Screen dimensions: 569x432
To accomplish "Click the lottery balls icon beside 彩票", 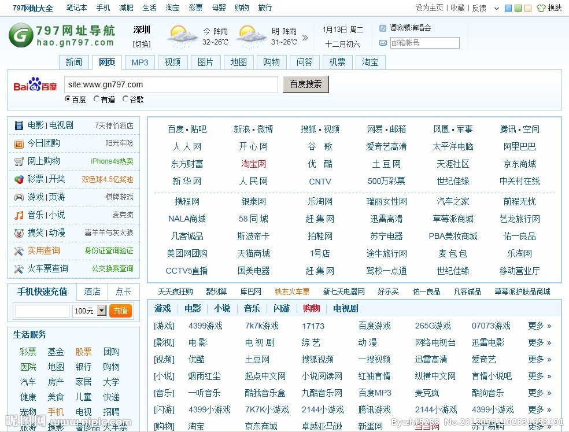I will (x=19, y=179).
